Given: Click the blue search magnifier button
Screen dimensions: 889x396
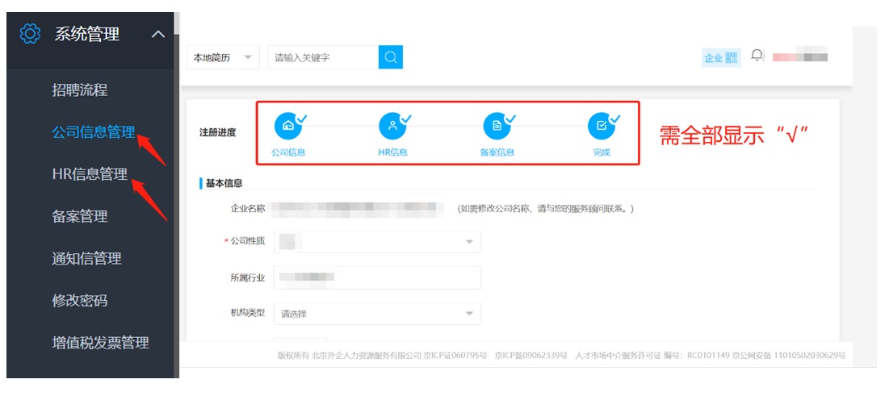Looking at the screenshot, I should [391, 57].
